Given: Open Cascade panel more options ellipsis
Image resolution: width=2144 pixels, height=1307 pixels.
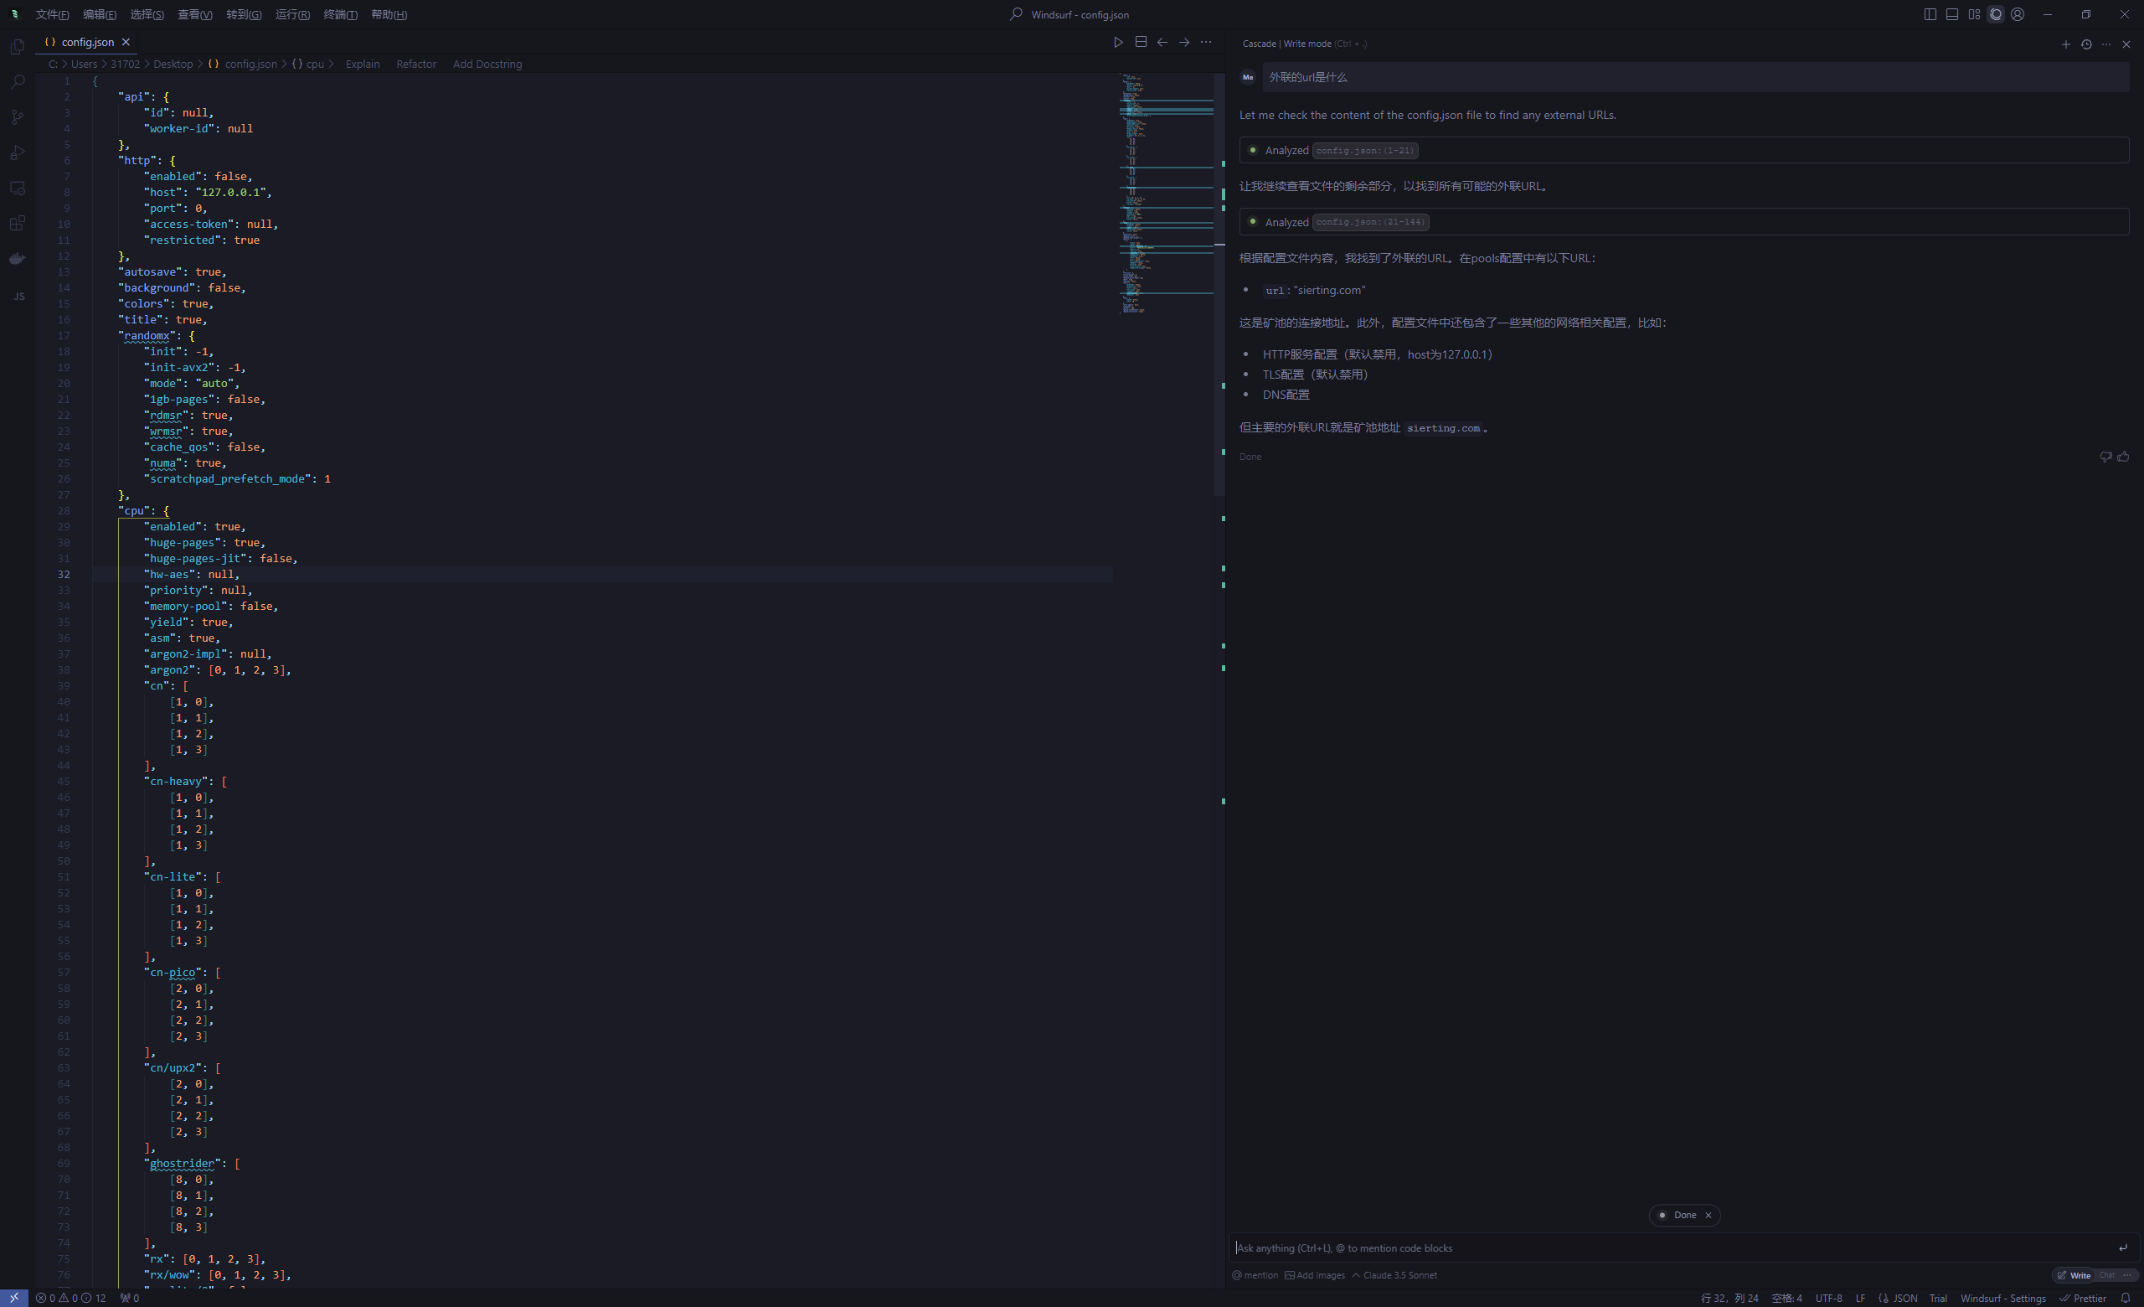Looking at the screenshot, I should tap(2105, 44).
